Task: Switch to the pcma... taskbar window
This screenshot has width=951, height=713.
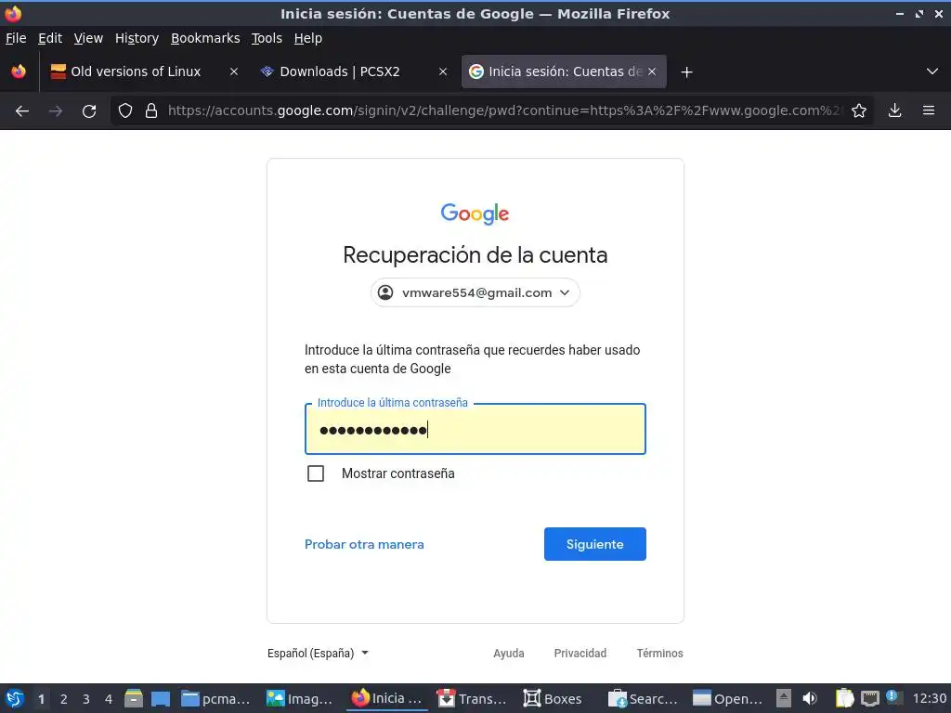Action: coord(215,698)
